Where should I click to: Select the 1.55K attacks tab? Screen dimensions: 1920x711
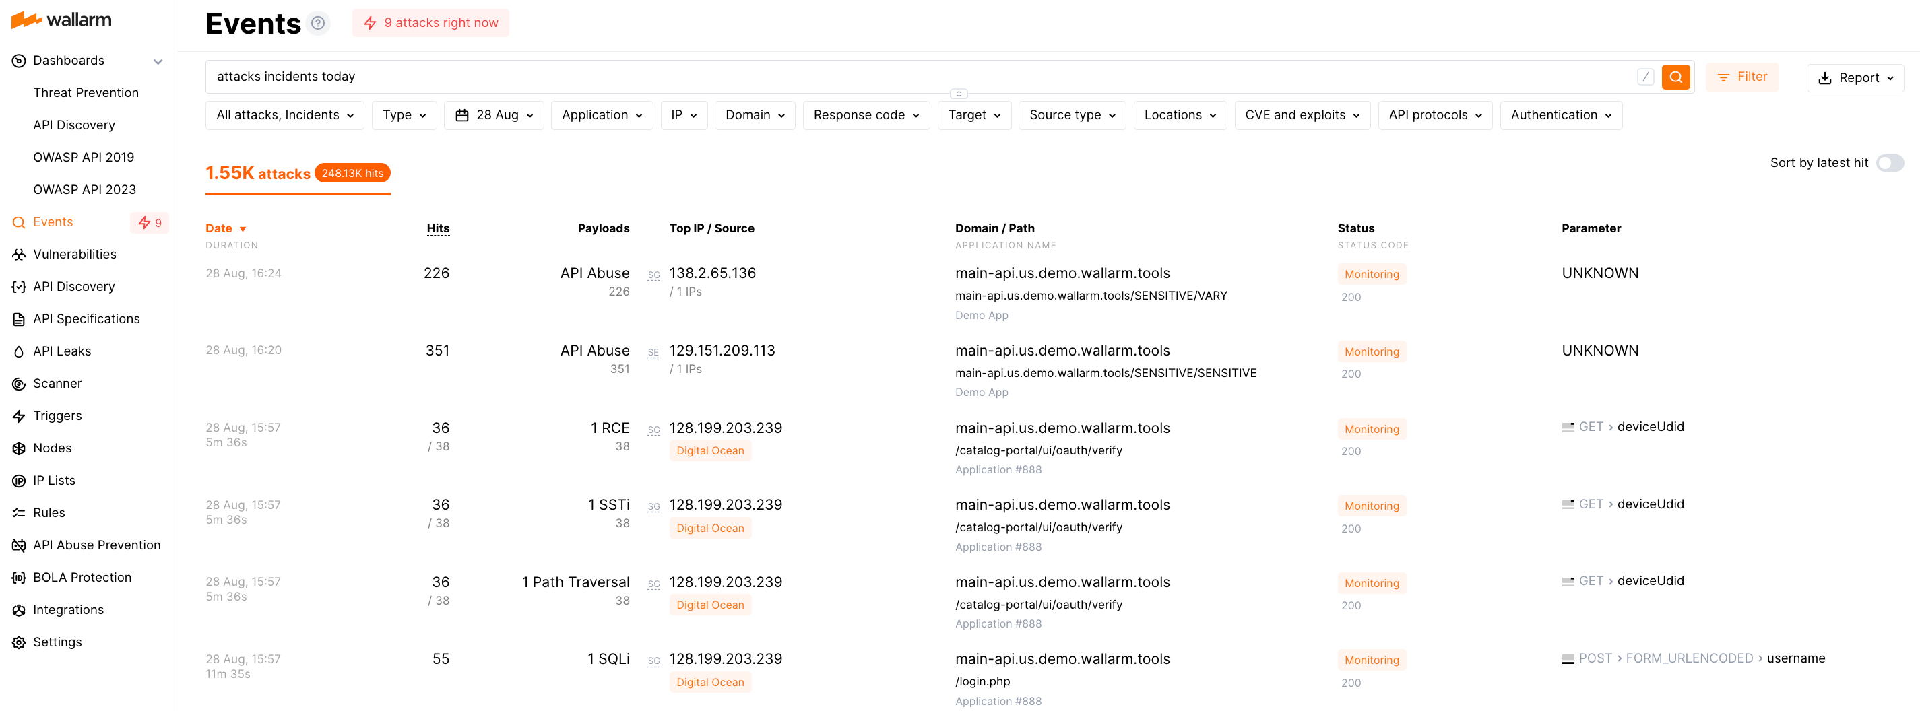258,174
